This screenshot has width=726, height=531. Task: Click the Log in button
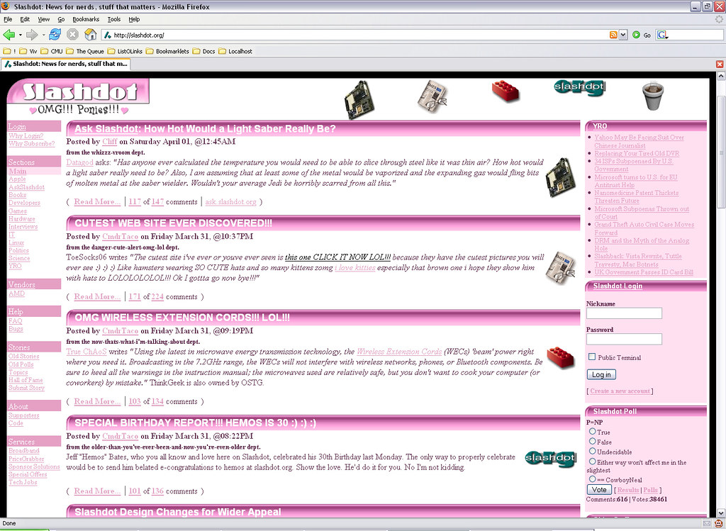(601, 374)
